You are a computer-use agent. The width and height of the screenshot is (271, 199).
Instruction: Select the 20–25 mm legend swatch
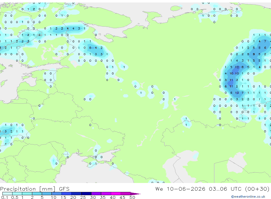[76, 194]
